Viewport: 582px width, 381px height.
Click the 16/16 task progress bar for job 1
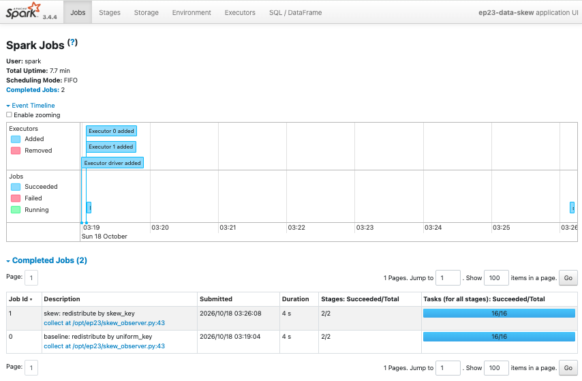pos(500,314)
